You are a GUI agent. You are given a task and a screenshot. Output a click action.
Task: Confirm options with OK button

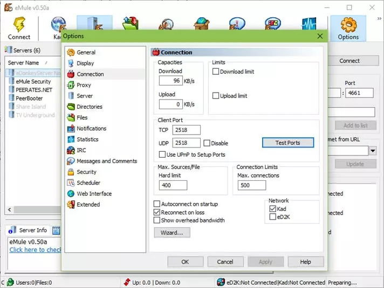pos(186,262)
